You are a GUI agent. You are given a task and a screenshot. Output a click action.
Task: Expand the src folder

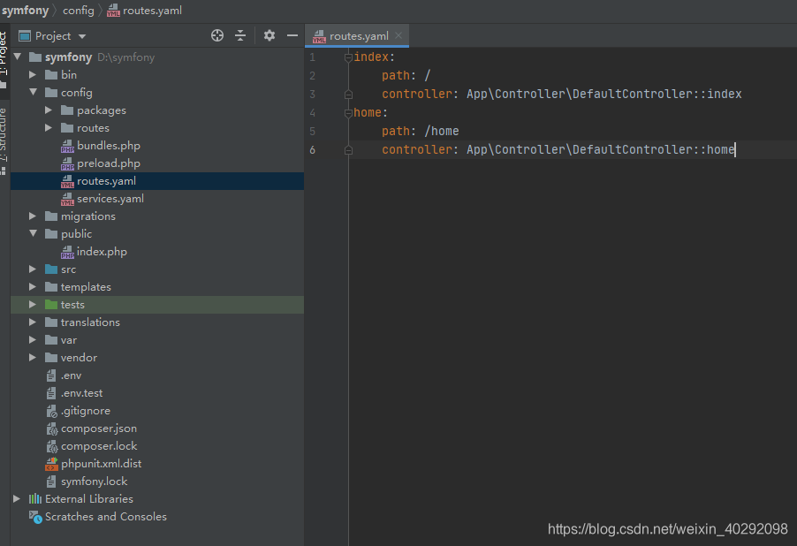point(33,269)
